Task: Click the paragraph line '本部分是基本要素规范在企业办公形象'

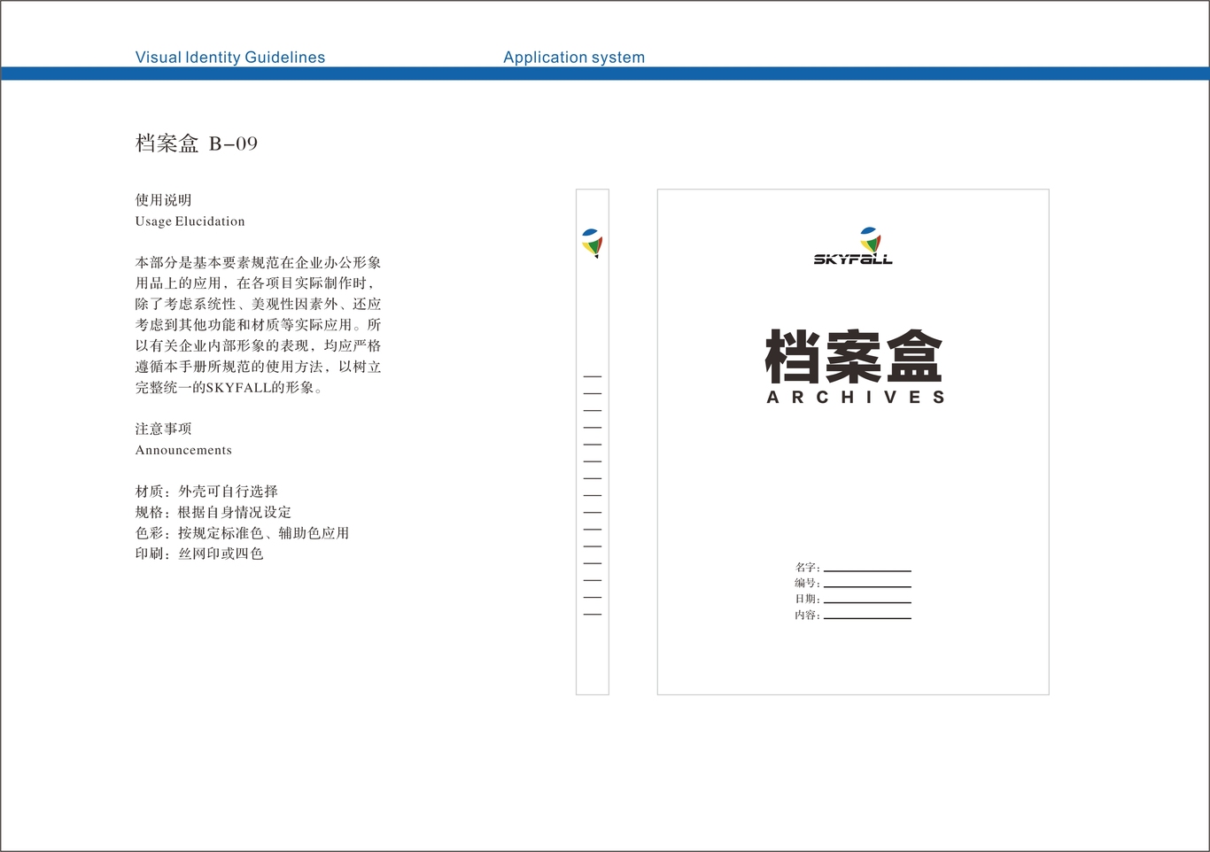Action: [258, 263]
